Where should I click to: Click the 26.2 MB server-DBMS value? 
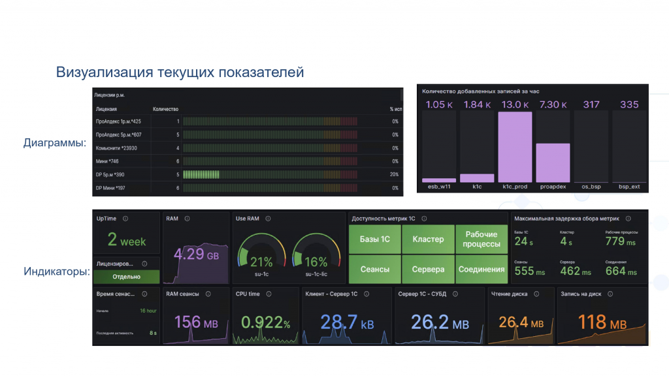coord(440,322)
